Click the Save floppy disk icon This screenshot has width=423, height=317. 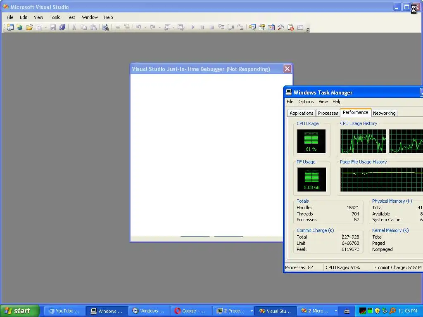[53, 27]
